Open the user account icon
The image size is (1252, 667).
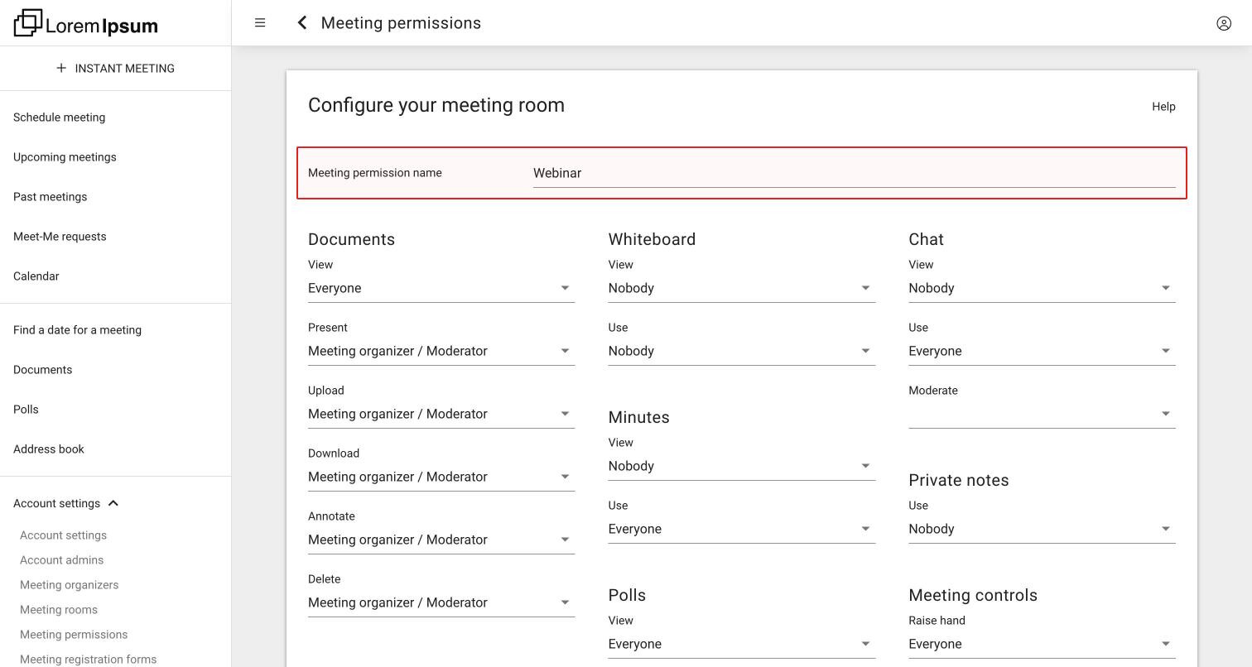tap(1224, 23)
